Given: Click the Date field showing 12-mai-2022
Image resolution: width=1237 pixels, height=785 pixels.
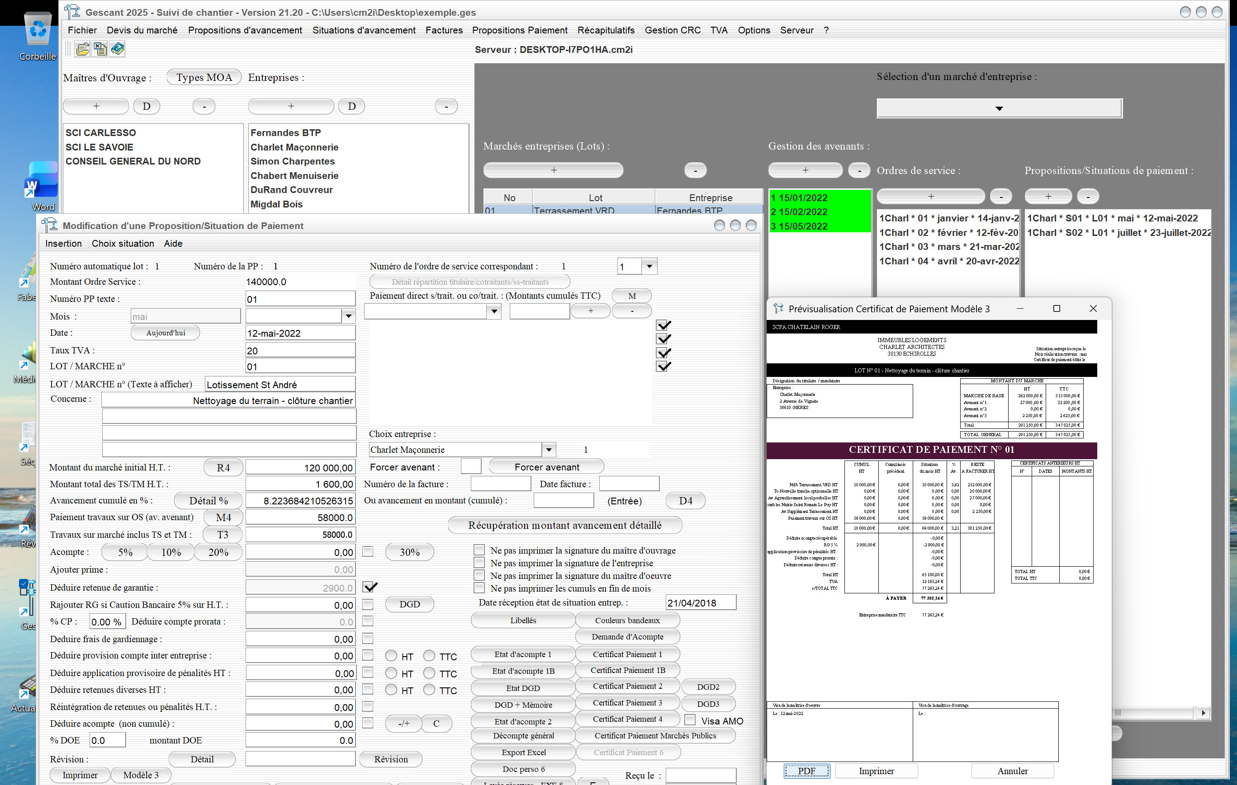Looking at the screenshot, I should click(300, 333).
